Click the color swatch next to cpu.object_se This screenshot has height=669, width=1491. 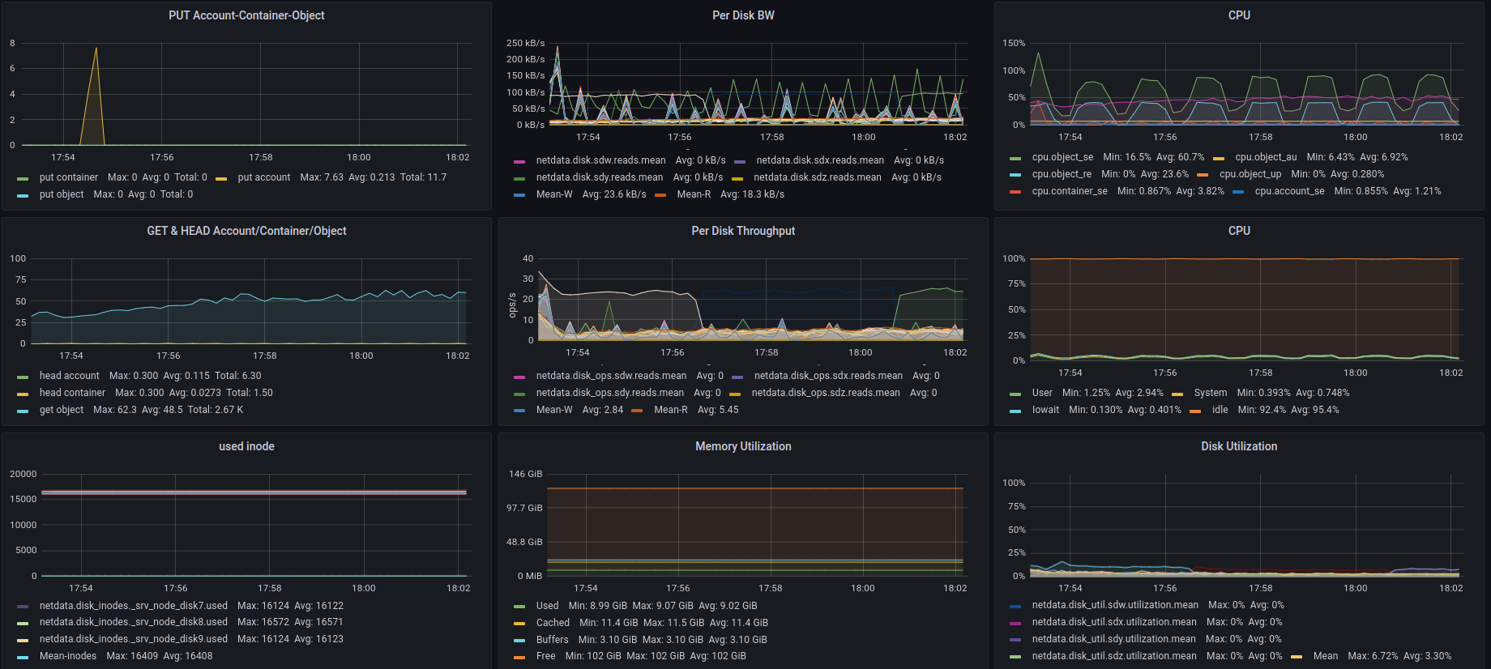pos(1015,158)
